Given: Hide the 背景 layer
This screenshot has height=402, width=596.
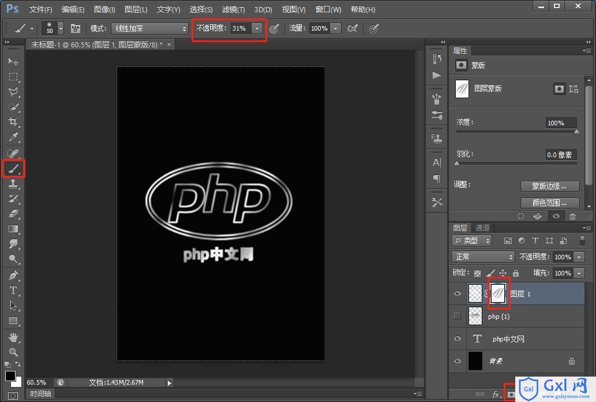Looking at the screenshot, I should (x=458, y=361).
